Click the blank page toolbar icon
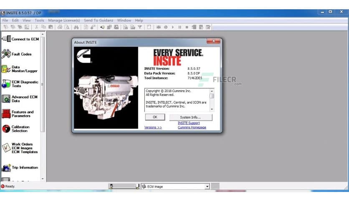This screenshot has height=202, width=349. [149, 27]
